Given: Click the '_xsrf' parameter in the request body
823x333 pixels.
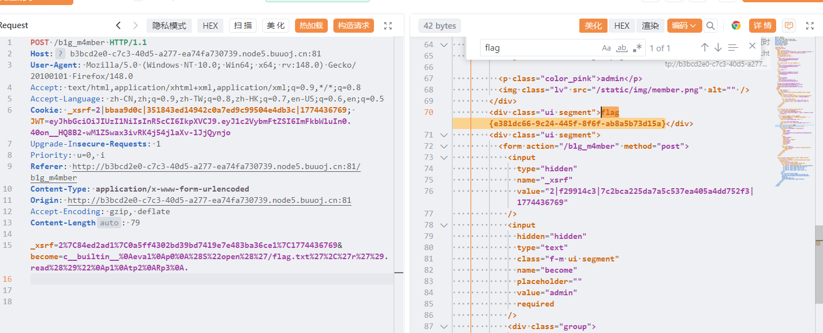Looking at the screenshot, I should tap(42, 245).
